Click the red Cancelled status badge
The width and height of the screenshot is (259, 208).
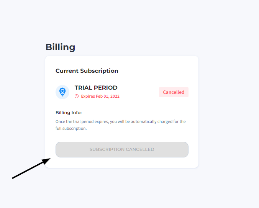[174, 92]
